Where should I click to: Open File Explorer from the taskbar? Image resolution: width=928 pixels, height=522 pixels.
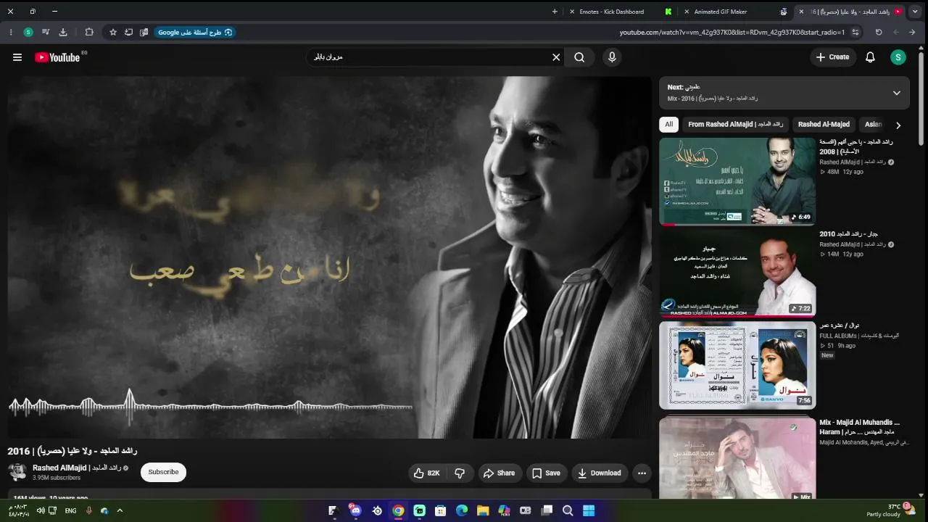click(x=483, y=510)
